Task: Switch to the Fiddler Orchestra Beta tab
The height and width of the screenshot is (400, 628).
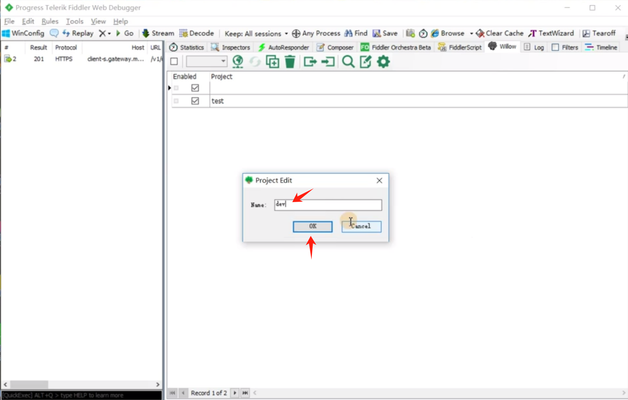Action: [396, 47]
